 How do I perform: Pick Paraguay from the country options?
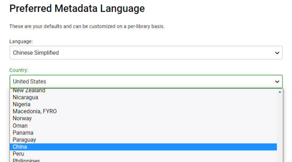(x=24, y=140)
